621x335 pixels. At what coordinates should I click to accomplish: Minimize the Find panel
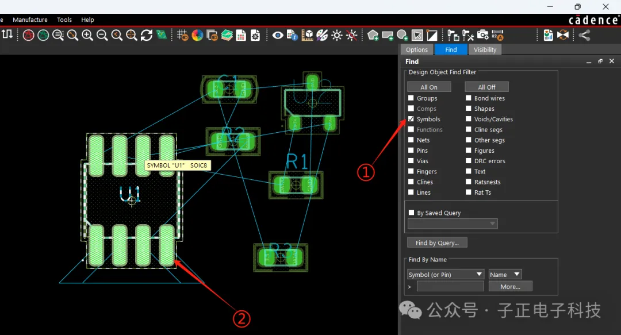589,61
